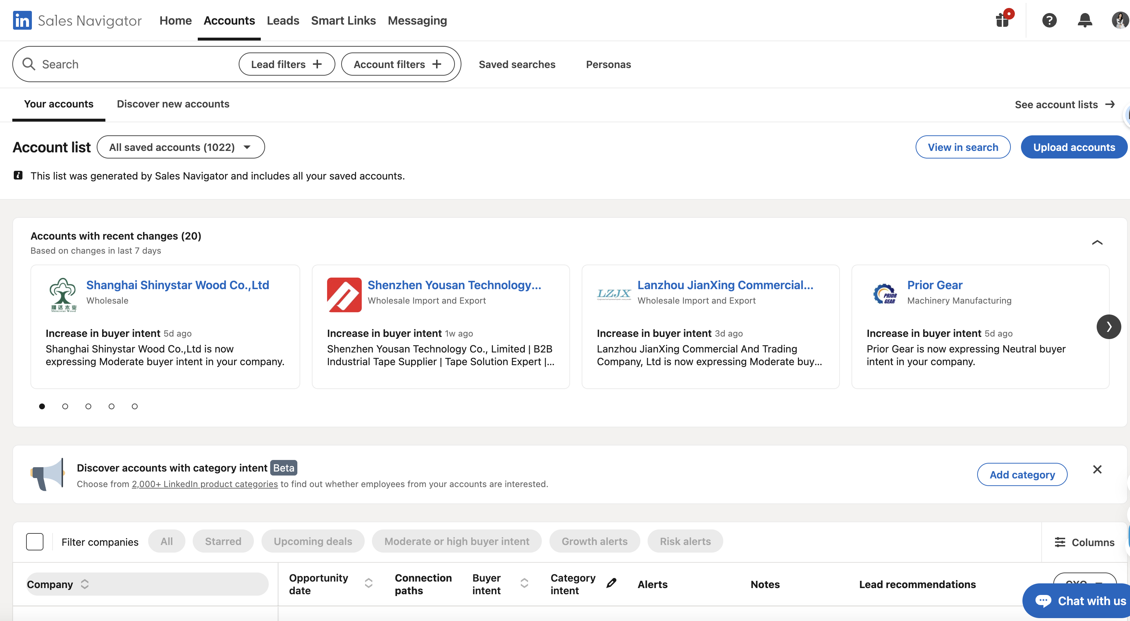Viewport: 1130px width, 621px height.
Task: Sort by Opportunity date arrows
Action: pyautogui.click(x=368, y=583)
